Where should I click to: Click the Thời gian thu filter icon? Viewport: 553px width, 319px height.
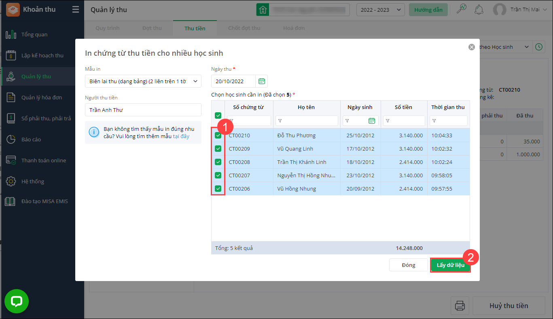(434, 121)
